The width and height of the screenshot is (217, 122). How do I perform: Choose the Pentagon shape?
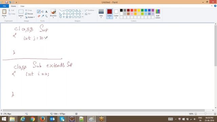[x=67, y=14]
